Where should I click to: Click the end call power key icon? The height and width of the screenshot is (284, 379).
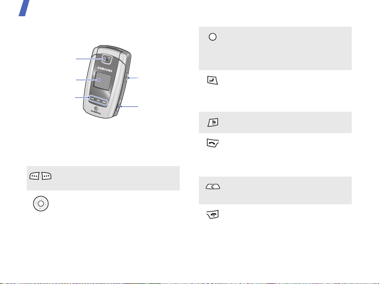[x=213, y=214]
